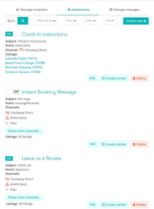This screenshot has height=209, width=154.
Task: Create similar to Instant Booking Message
Action: tap(114, 144)
